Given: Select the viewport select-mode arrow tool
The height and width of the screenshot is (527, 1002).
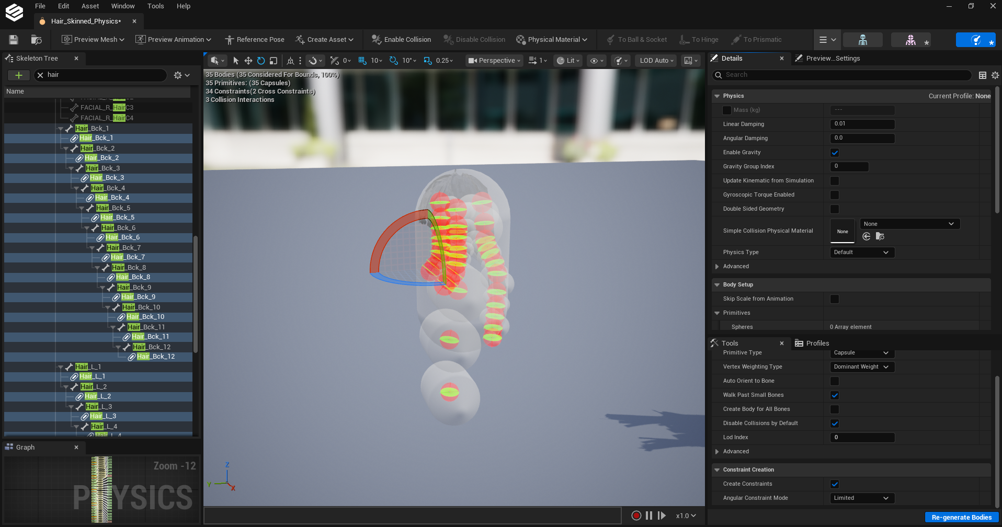Looking at the screenshot, I should point(236,61).
